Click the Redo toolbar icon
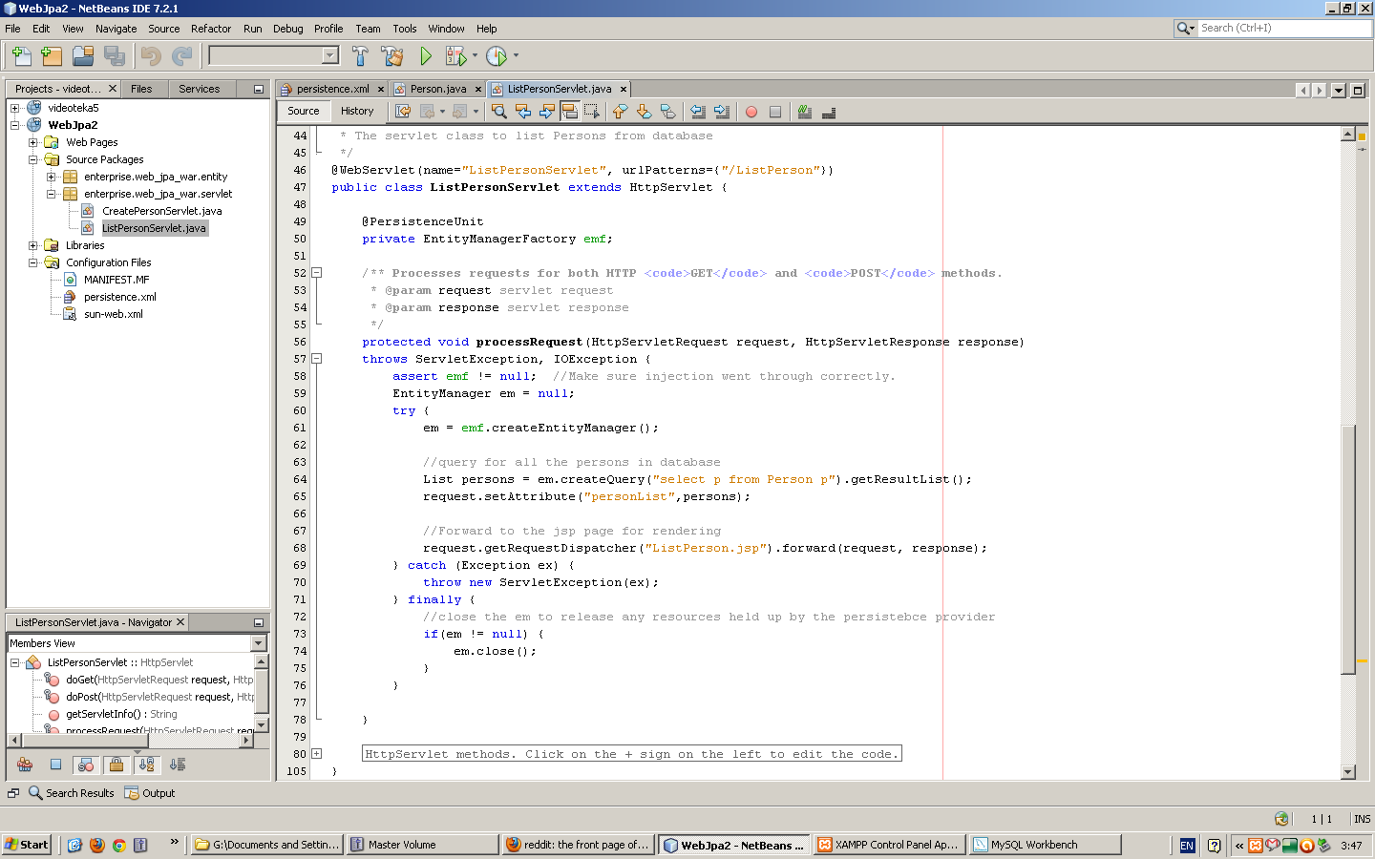The width and height of the screenshot is (1375, 859). (181, 56)
